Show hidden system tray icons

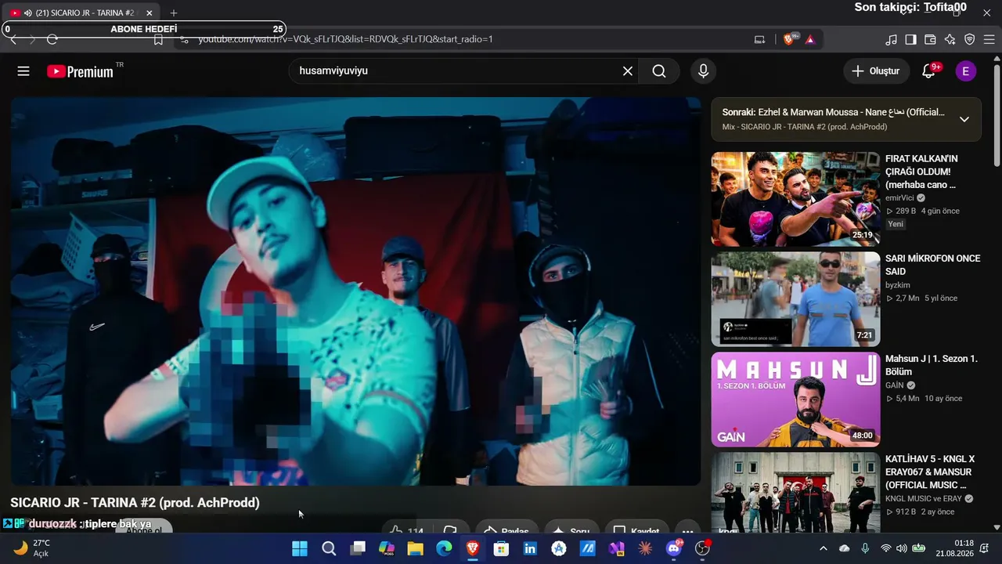823,548
